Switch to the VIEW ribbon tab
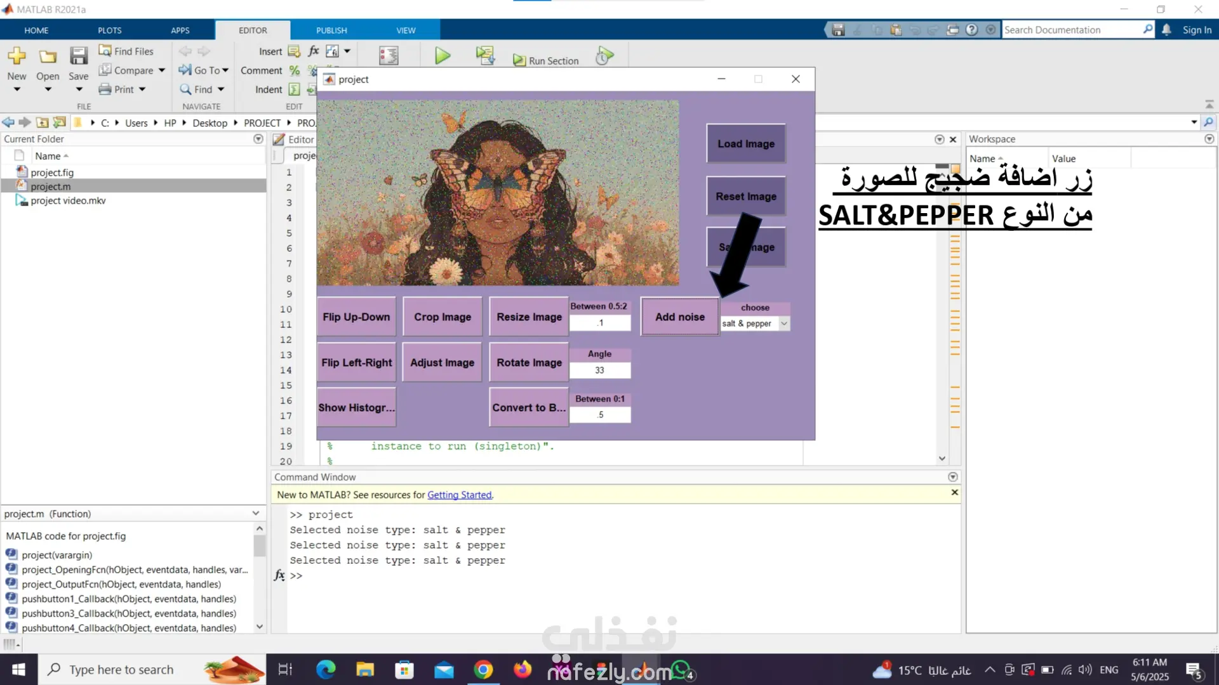This screenshot has width=1219, height=685. click(406, 30)
